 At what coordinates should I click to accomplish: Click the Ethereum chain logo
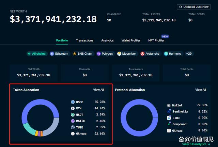pos(52,54)
